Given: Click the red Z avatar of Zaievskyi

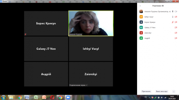Looking at the screenshot, I should (141, 33).
